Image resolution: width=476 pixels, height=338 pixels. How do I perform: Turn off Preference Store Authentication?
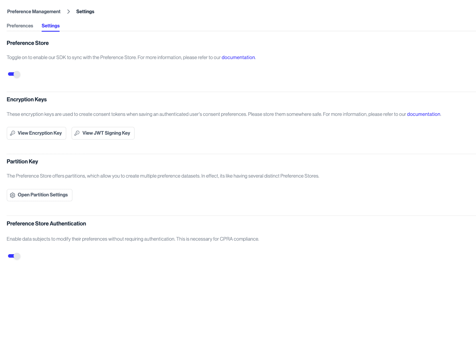pos(14,256)
